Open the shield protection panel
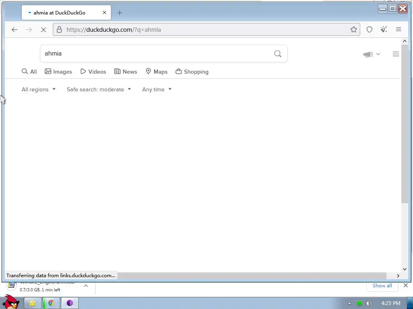This screenshot has width=413, height=309. pyautogui.click(x=369, y=29)
